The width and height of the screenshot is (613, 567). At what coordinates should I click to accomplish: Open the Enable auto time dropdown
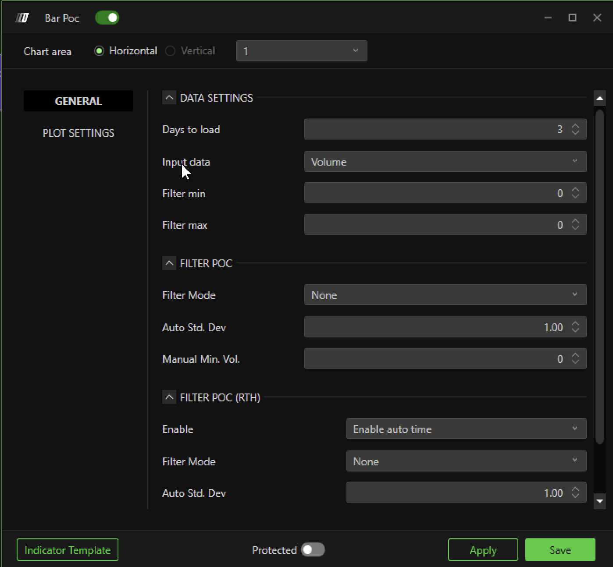[466, 429]
